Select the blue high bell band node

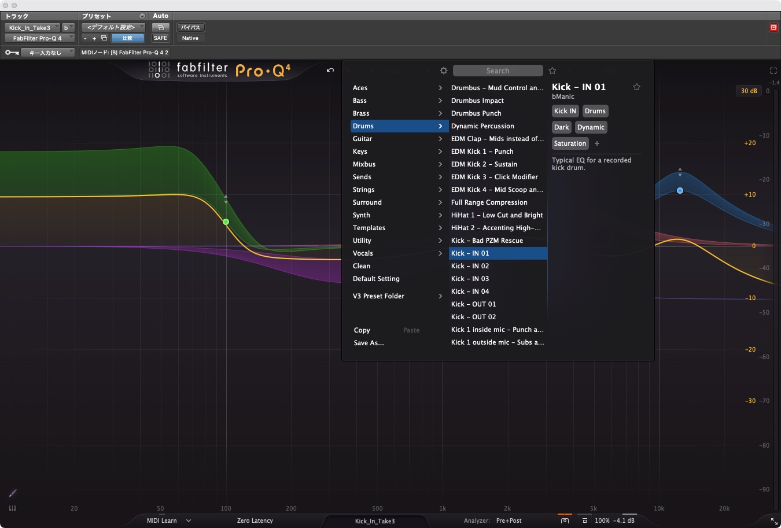tap(680, 190)
